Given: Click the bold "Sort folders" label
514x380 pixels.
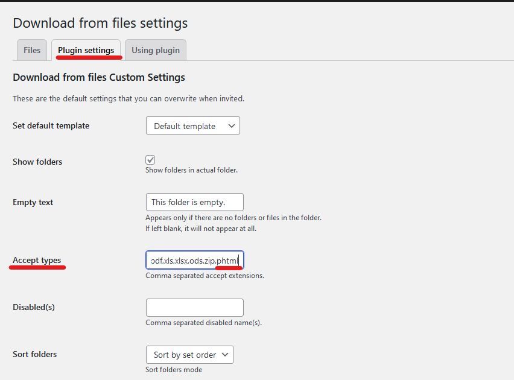Looking at the screenshot, I should (35, 354).
